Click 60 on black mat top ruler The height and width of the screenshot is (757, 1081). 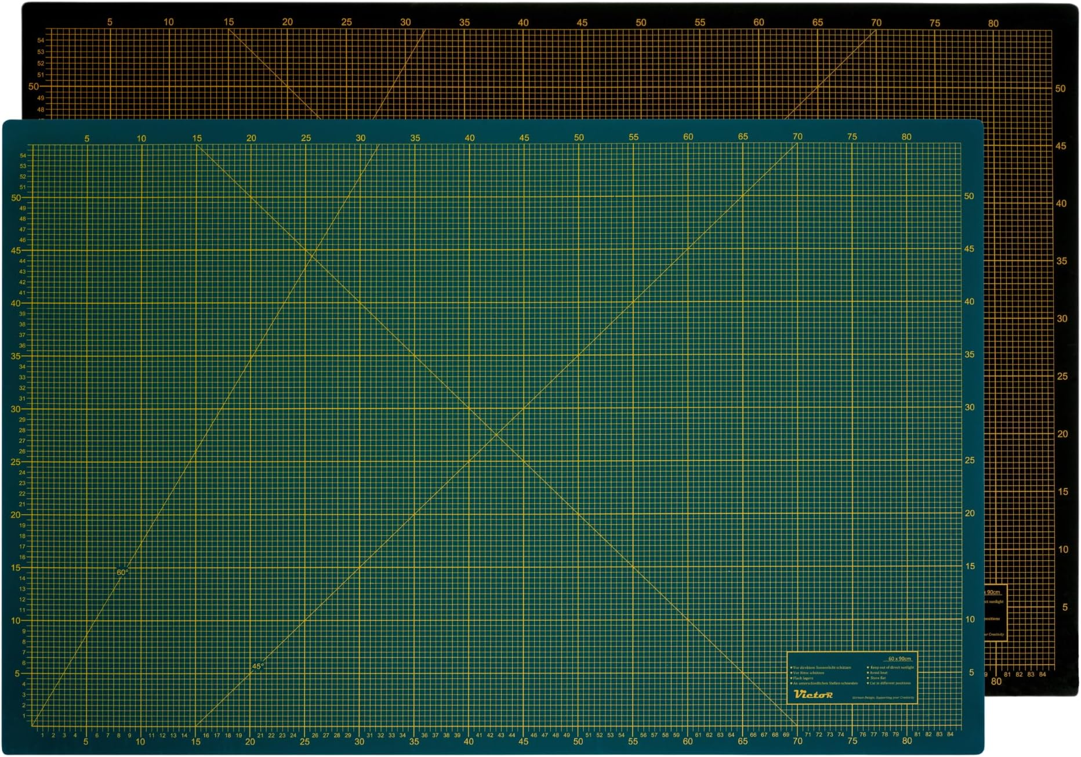tap(759, 22)
